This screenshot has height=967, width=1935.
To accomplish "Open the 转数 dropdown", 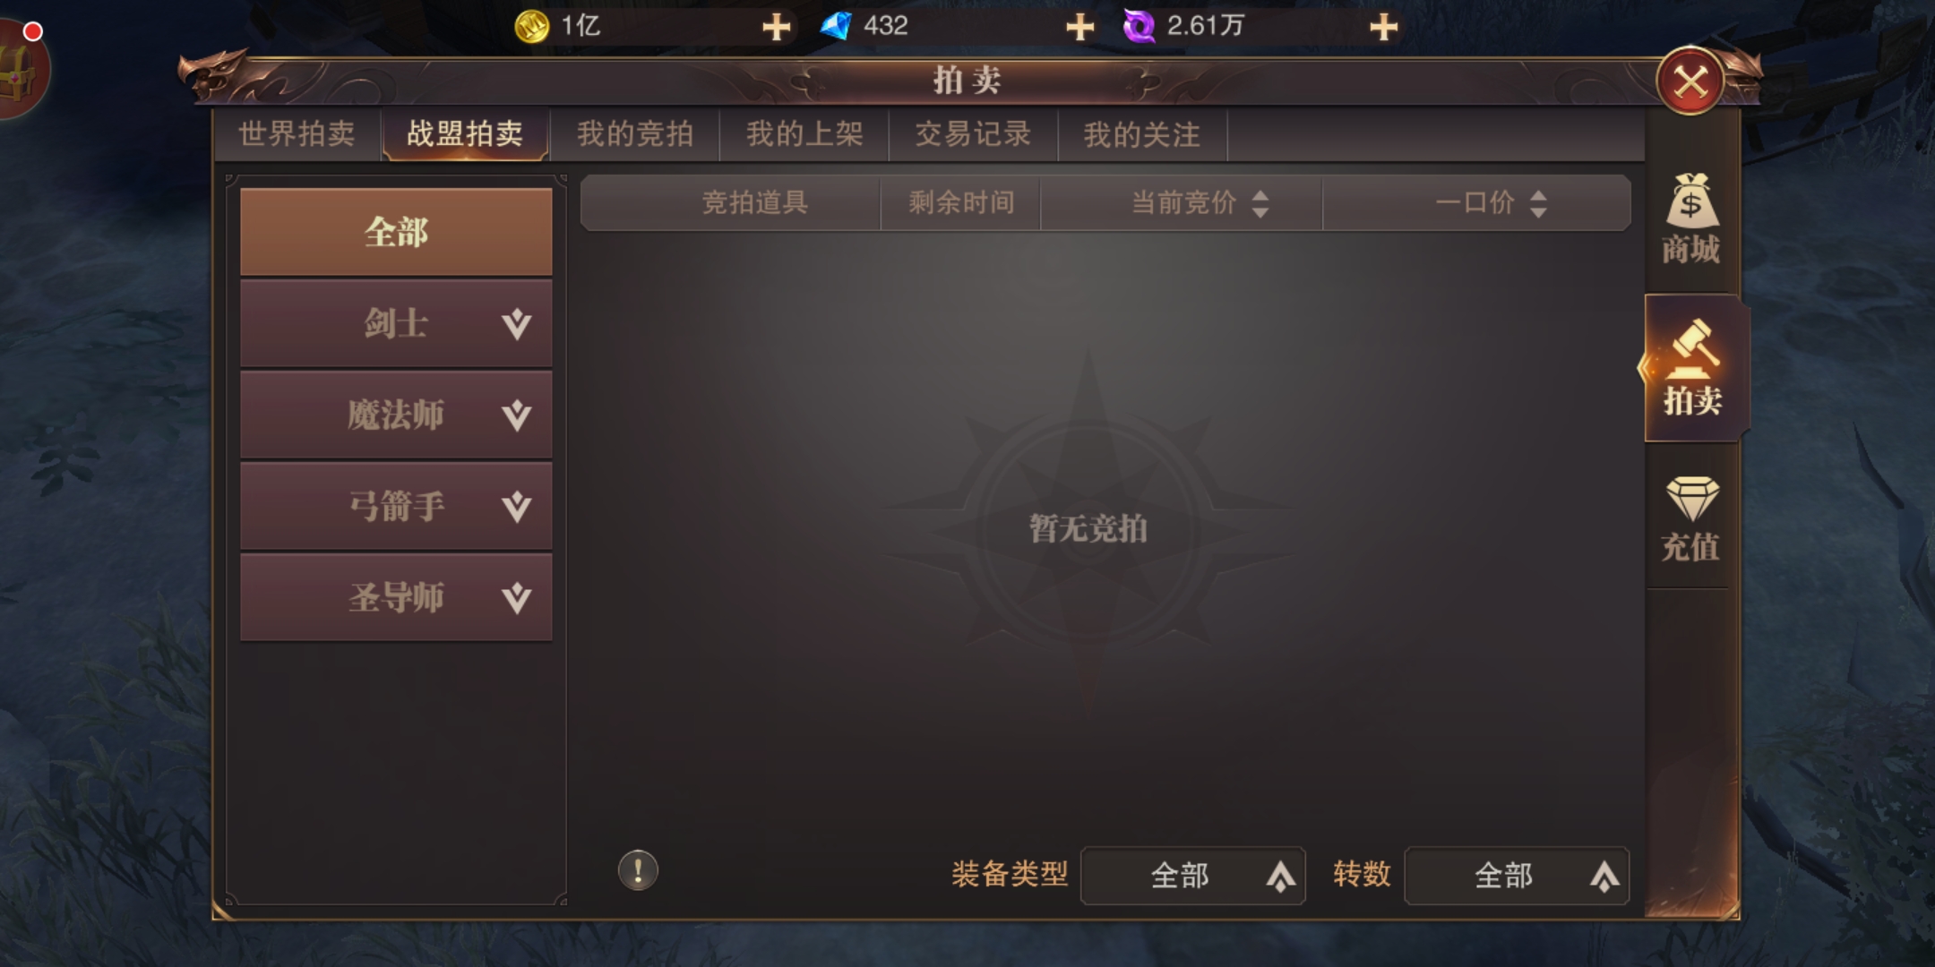I will tap(1517, 876).
